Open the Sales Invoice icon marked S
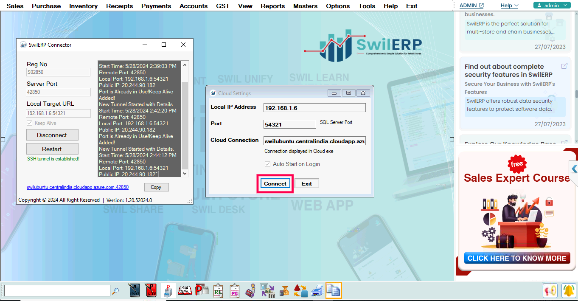578x301 pixels. [x=135, y=290]
